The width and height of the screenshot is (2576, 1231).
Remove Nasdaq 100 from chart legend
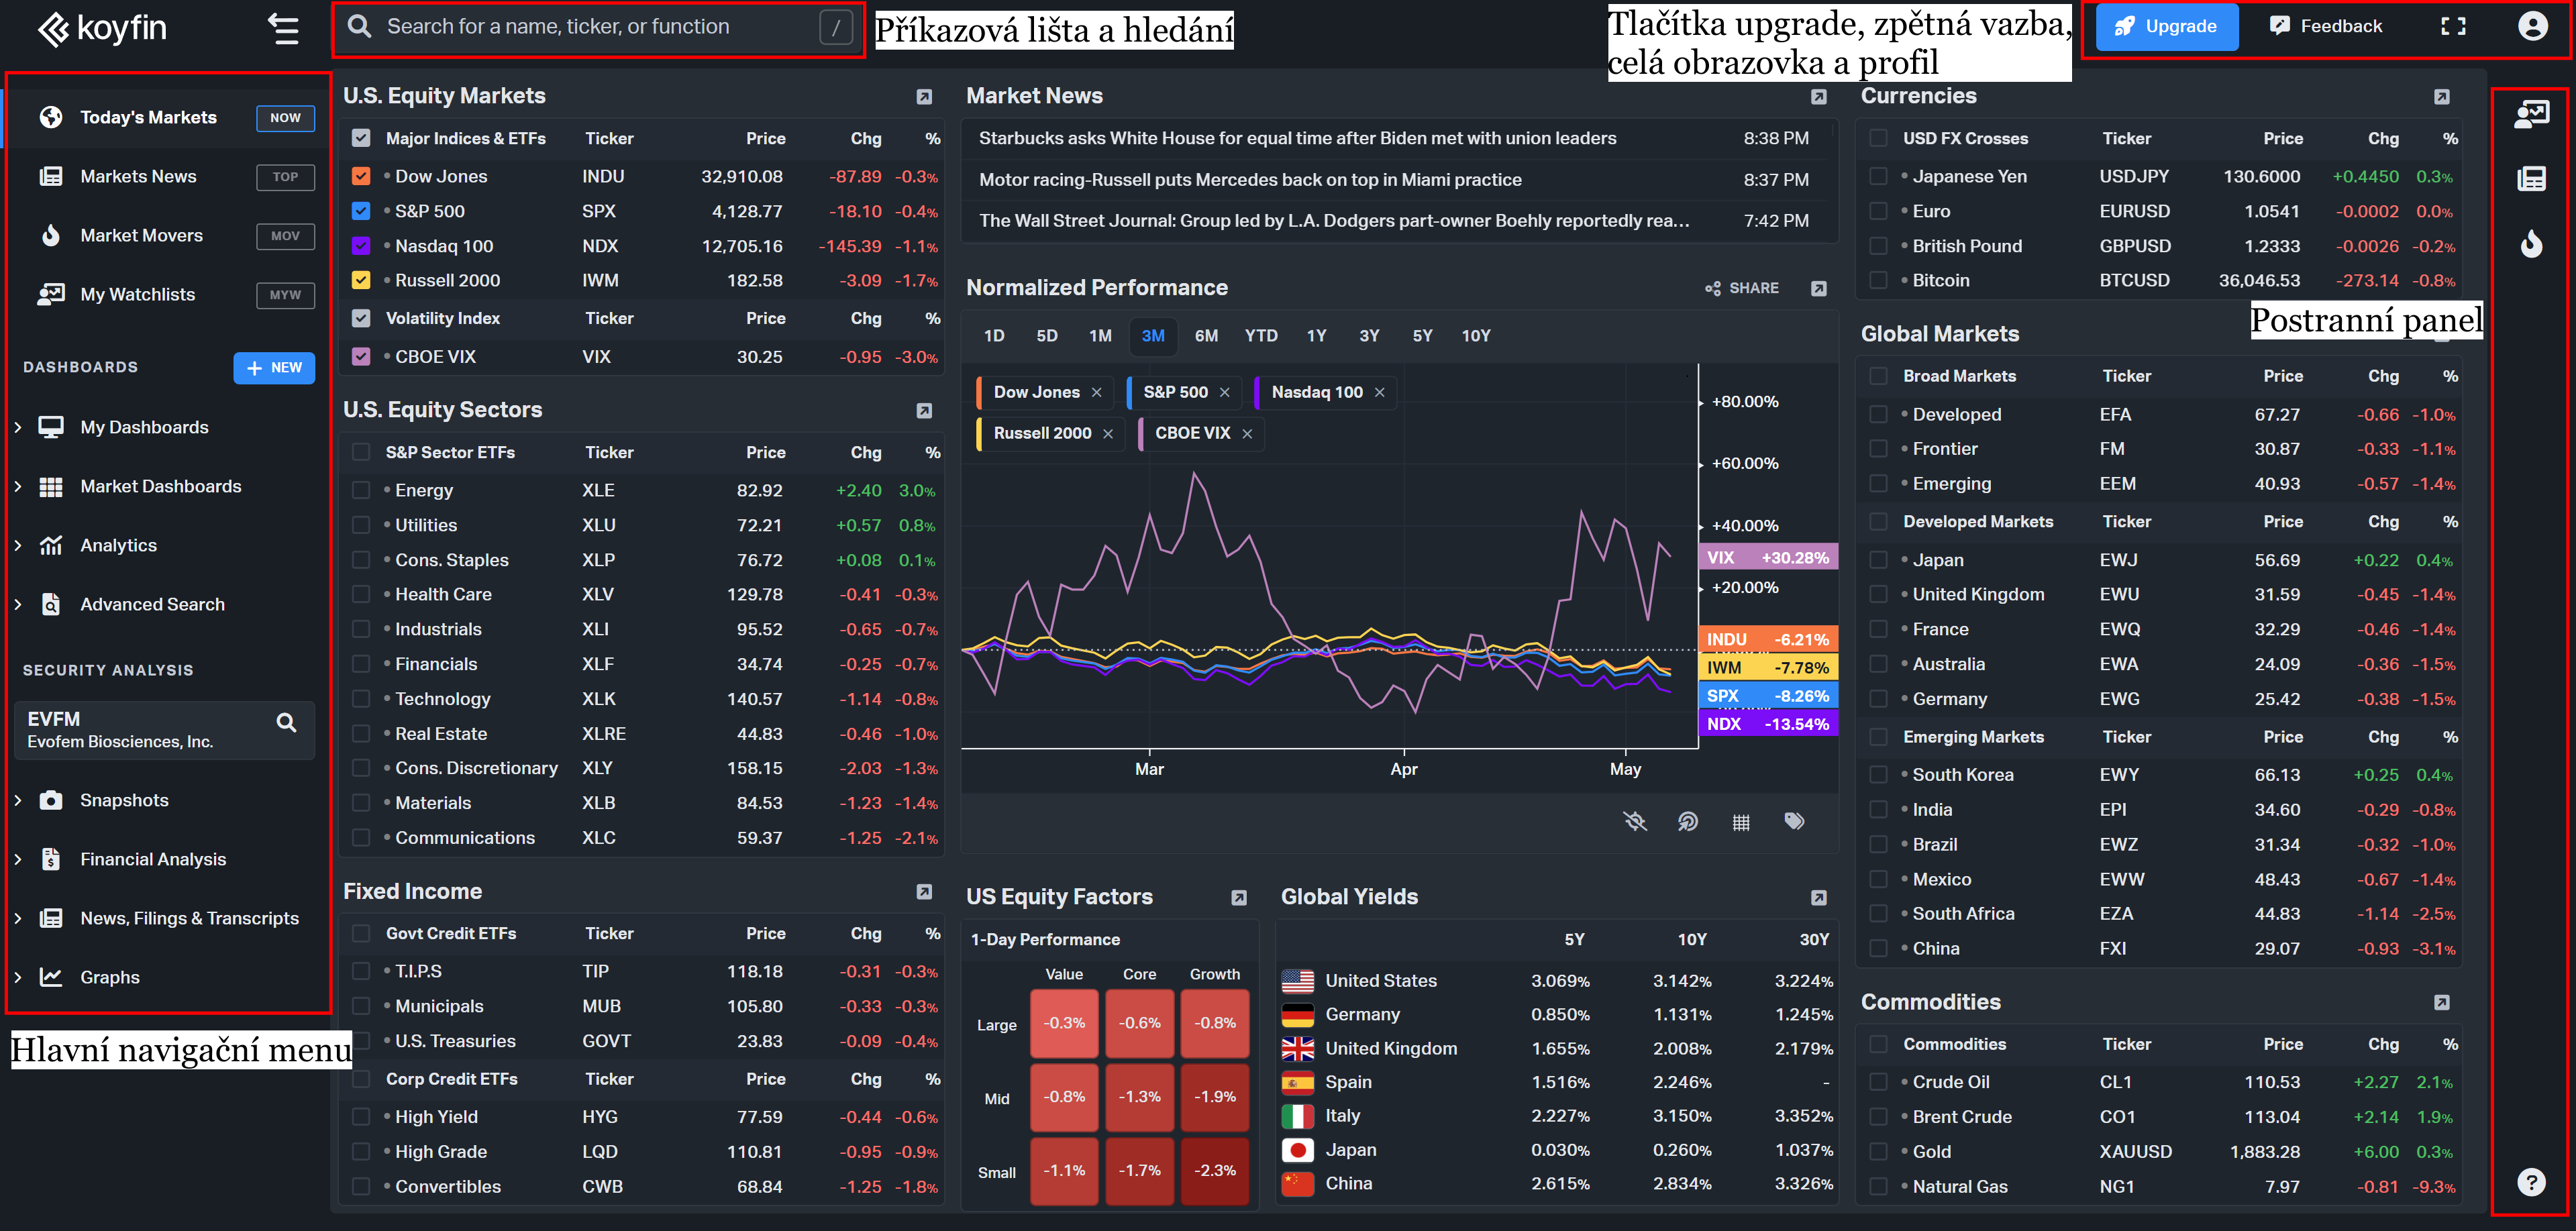tap(1380, 393)
